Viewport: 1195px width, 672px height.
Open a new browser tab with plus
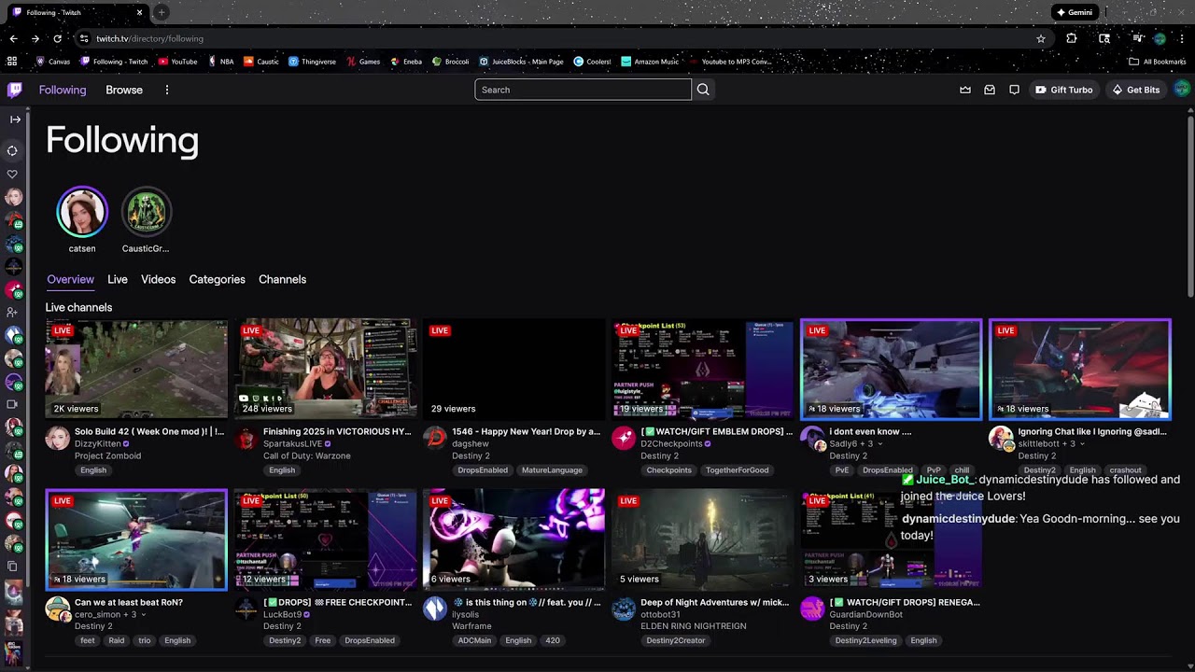[x=162, y=12]
